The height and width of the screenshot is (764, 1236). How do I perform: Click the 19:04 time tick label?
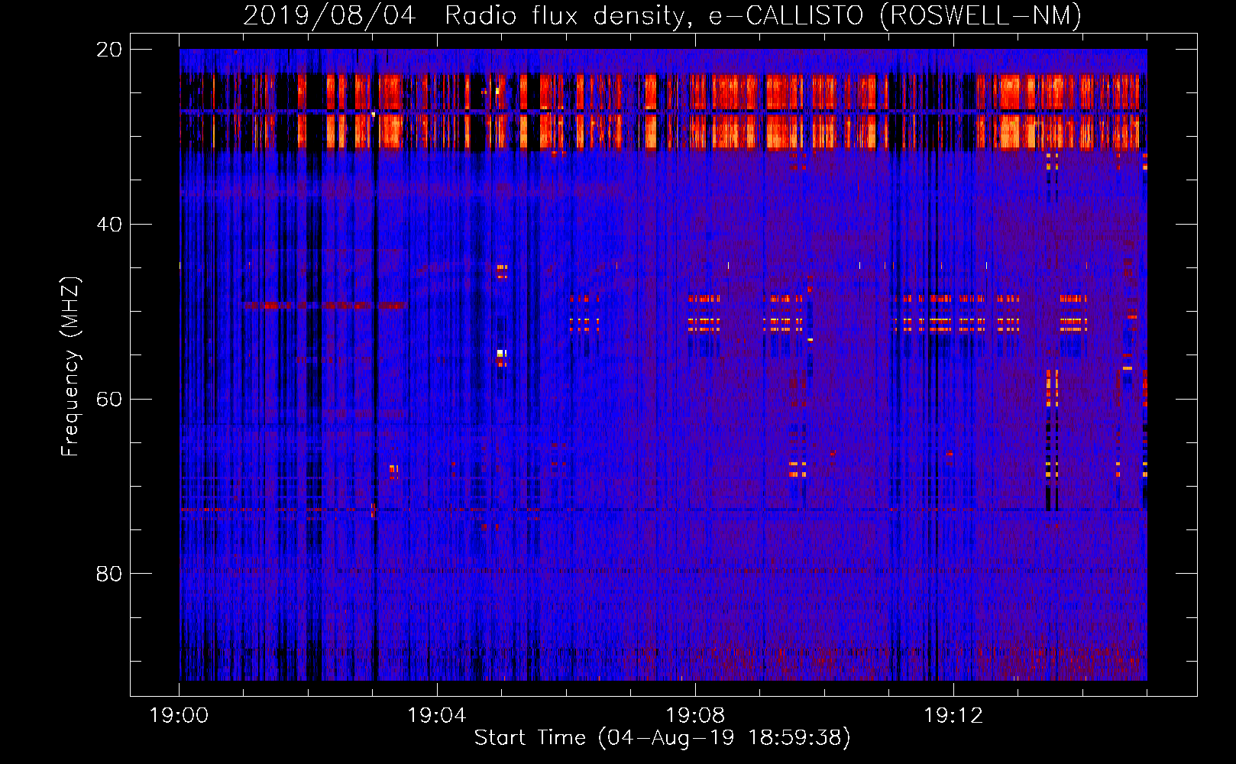tap(437, 716)
